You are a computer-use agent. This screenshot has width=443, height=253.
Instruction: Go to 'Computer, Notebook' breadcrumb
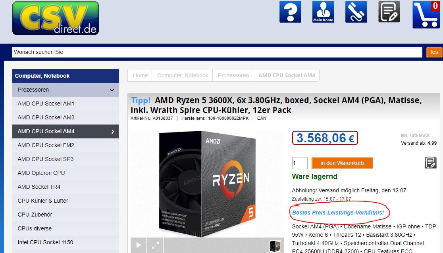tap(183, 75)
